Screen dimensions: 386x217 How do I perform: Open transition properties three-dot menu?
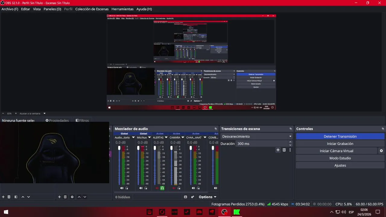coord(290,150)
